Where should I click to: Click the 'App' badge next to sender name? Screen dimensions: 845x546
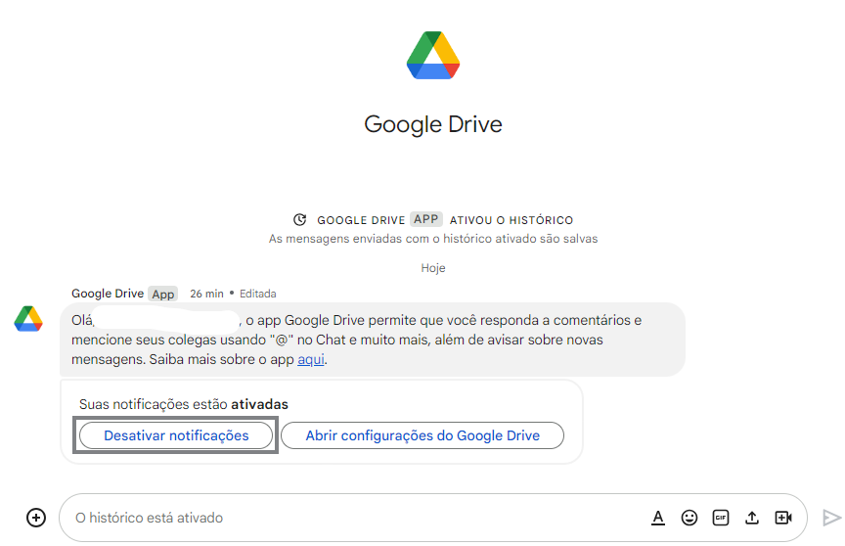pos(162,294)
